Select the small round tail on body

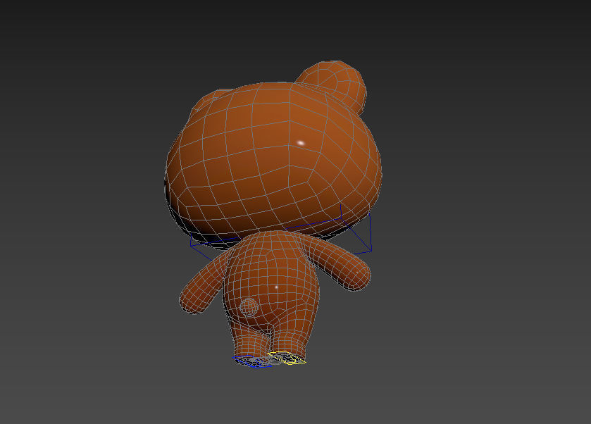click(249, 307)
